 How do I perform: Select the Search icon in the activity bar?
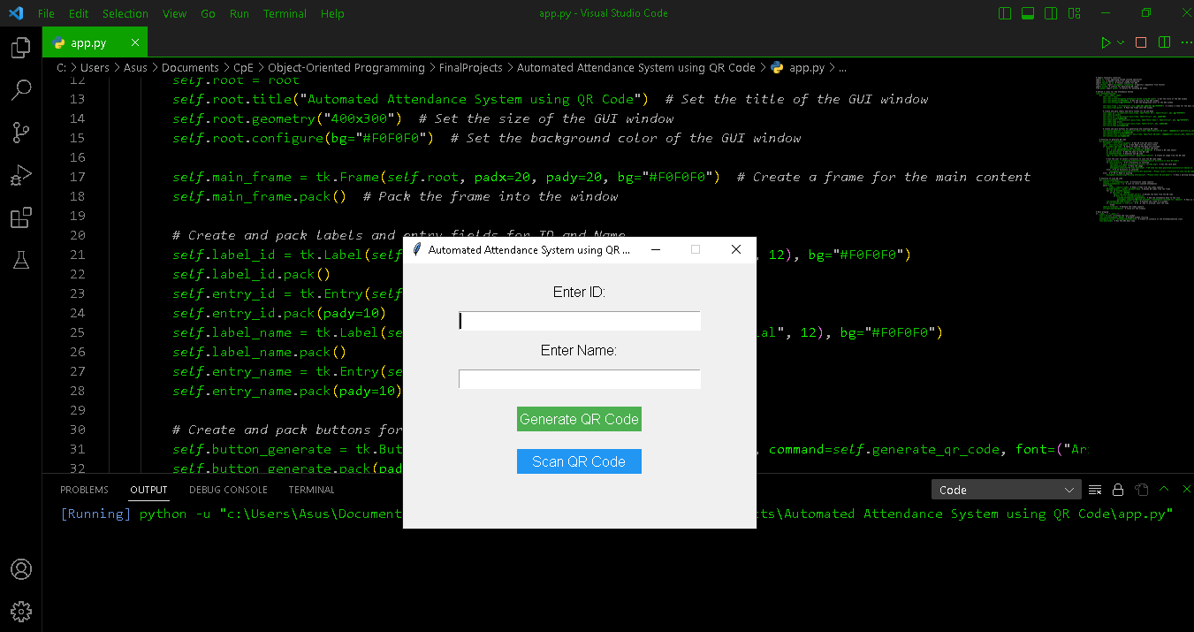[x=20, y=89]
